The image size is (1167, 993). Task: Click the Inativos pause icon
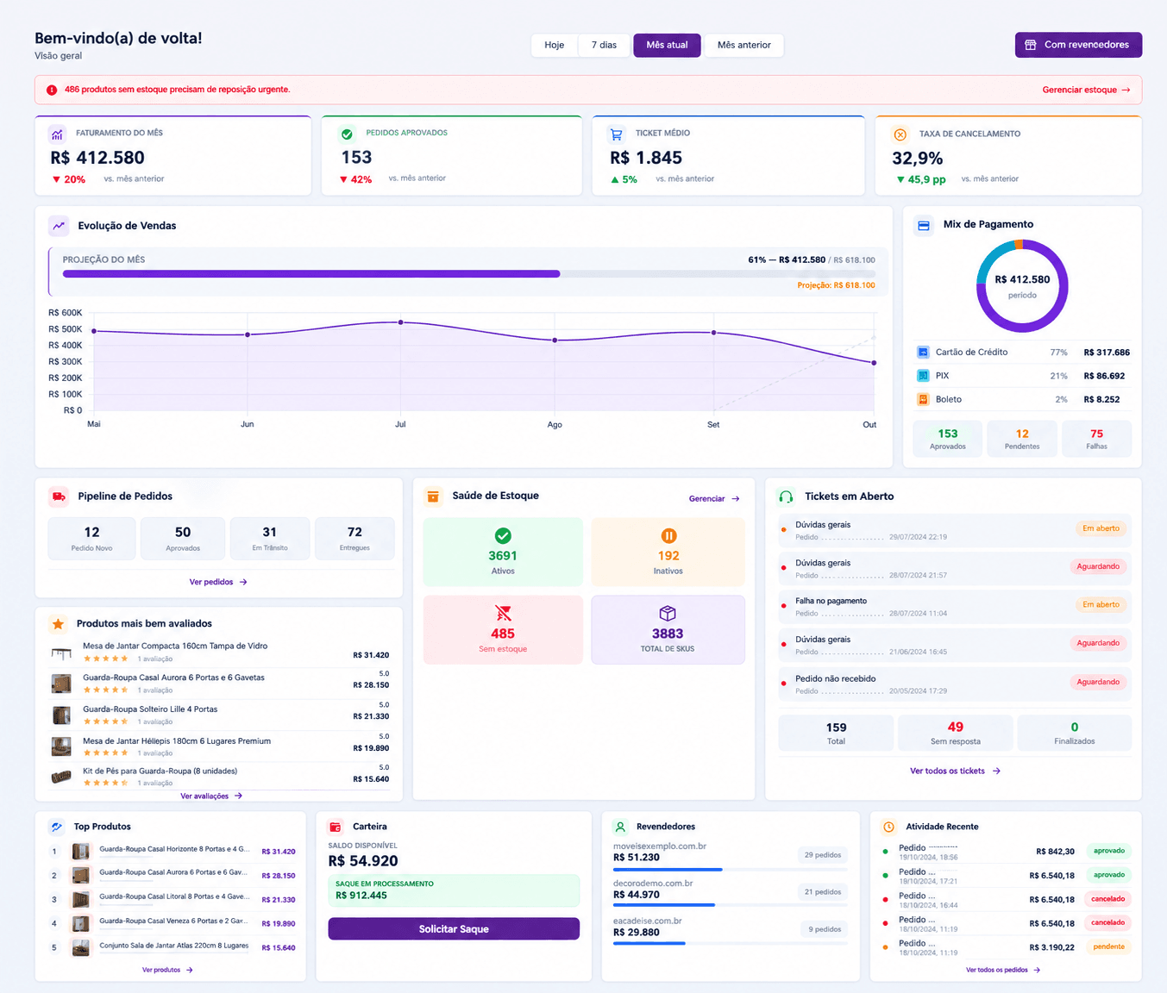(668, 535)
